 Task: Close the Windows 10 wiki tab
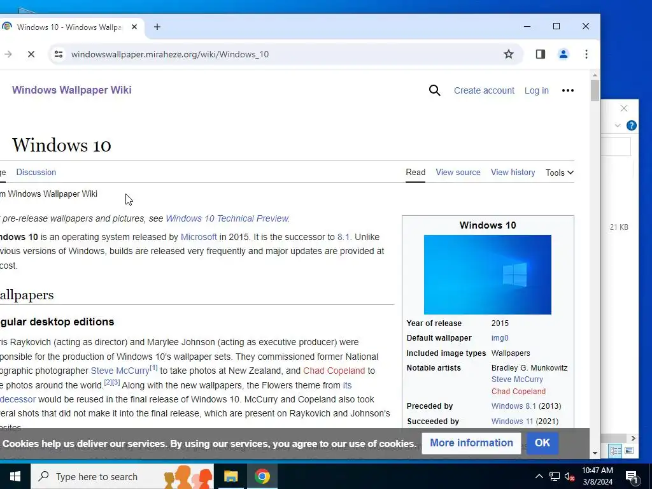pos(134,27)
